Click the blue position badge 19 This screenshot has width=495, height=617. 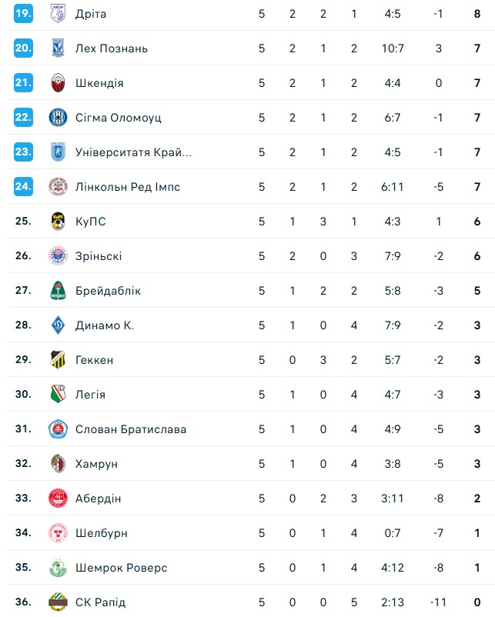click(x=23, y=14)
